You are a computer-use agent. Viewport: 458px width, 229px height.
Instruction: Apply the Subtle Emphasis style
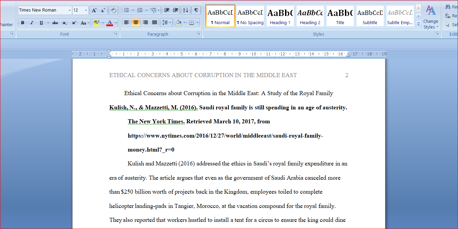(x=400, y=16)
